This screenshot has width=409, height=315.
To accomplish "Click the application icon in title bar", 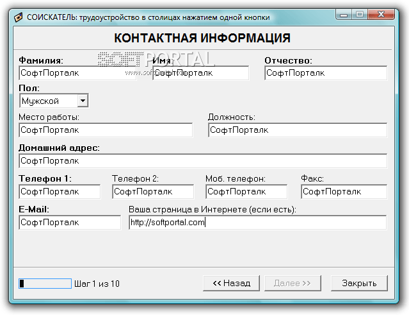I will (19, 17).
